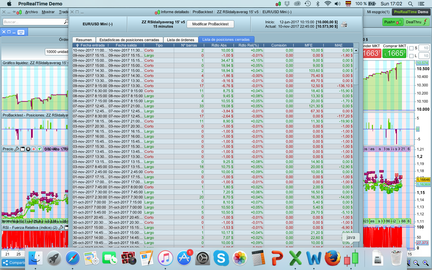Viewport: 432px width, 270px height.
Task: Click the green up-arrow icon in Precio panel
Action: click(39, 149)
